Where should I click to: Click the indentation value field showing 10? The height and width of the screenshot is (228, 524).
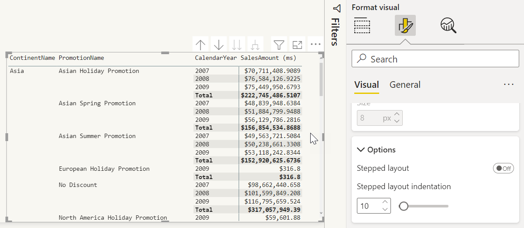pos(369,206)
